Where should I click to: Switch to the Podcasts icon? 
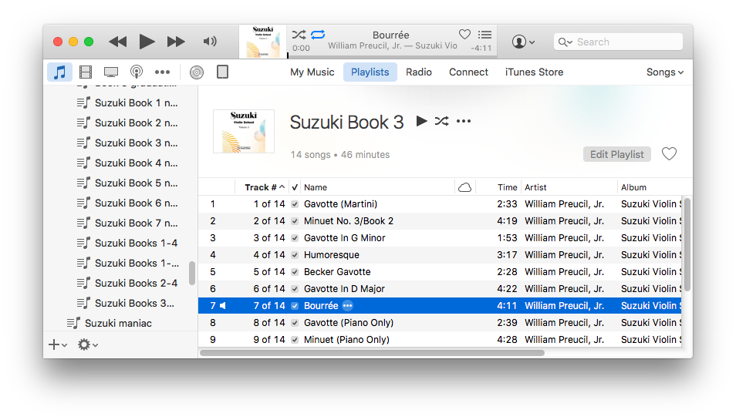(x=137, y=72)
